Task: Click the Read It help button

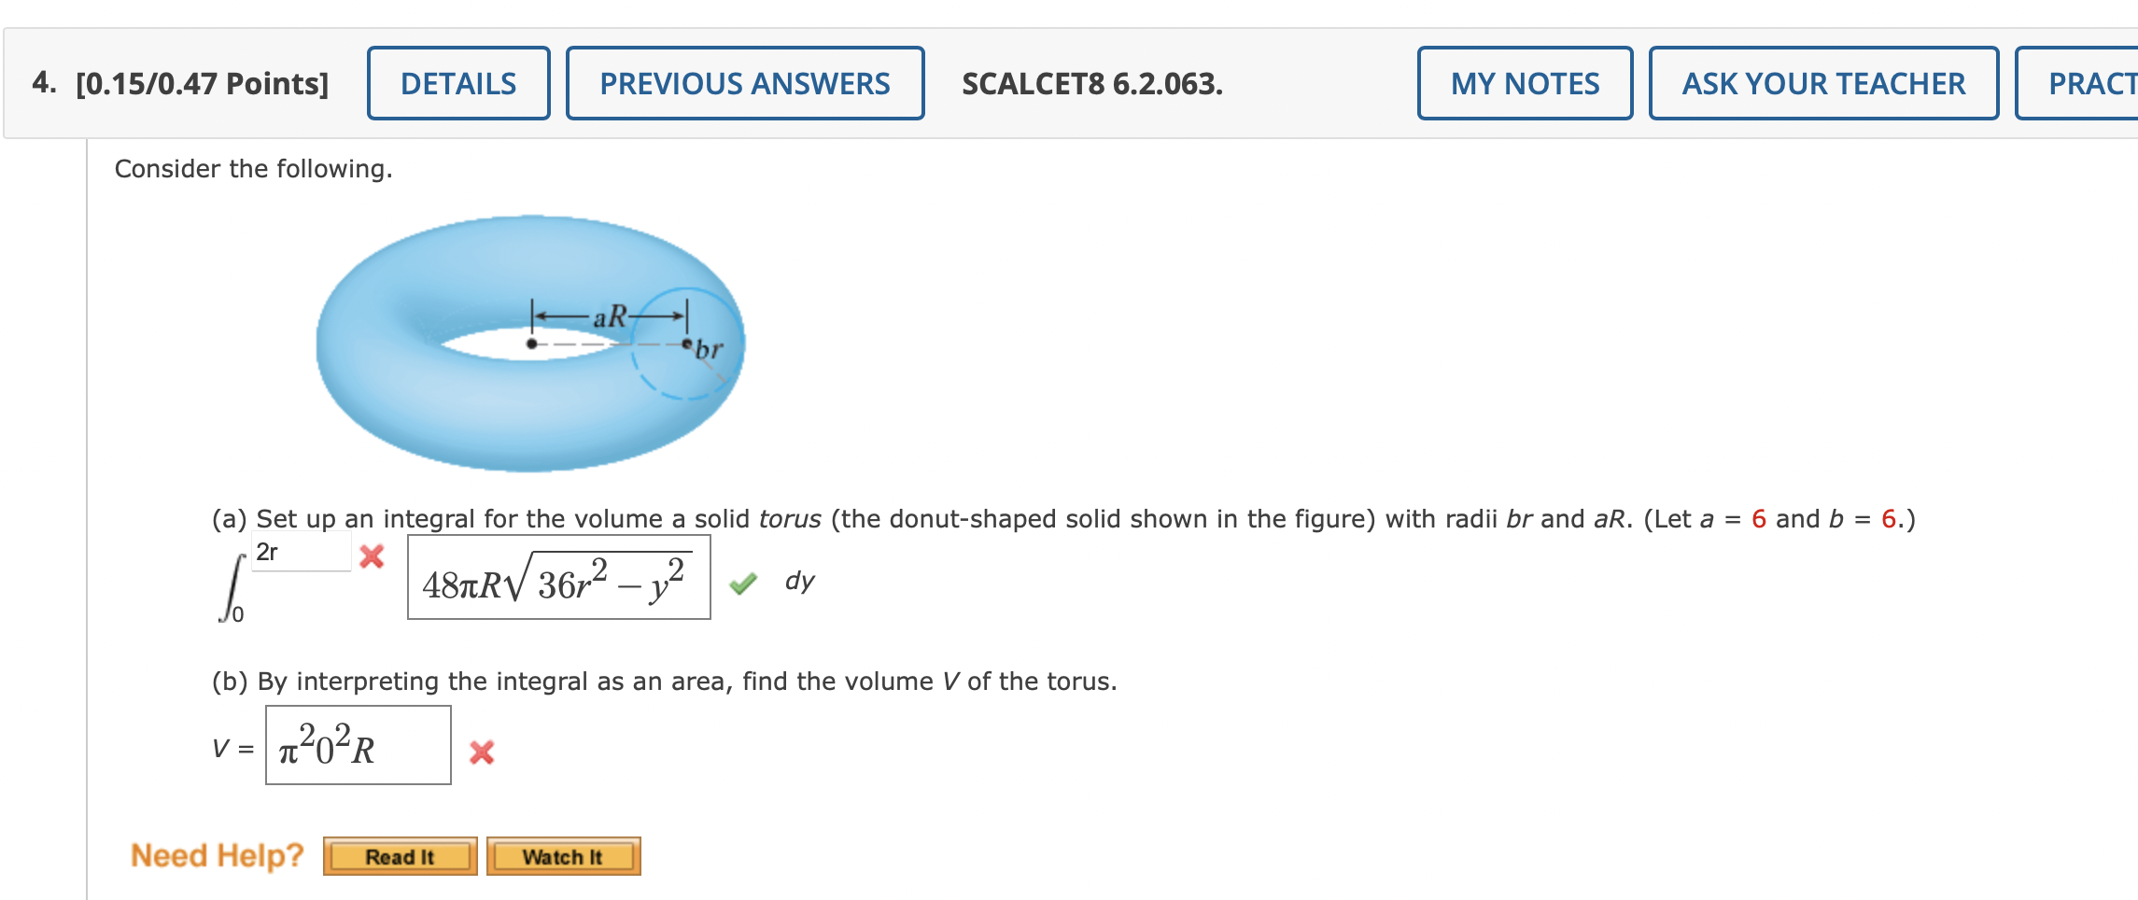Action: pos(400,856)
